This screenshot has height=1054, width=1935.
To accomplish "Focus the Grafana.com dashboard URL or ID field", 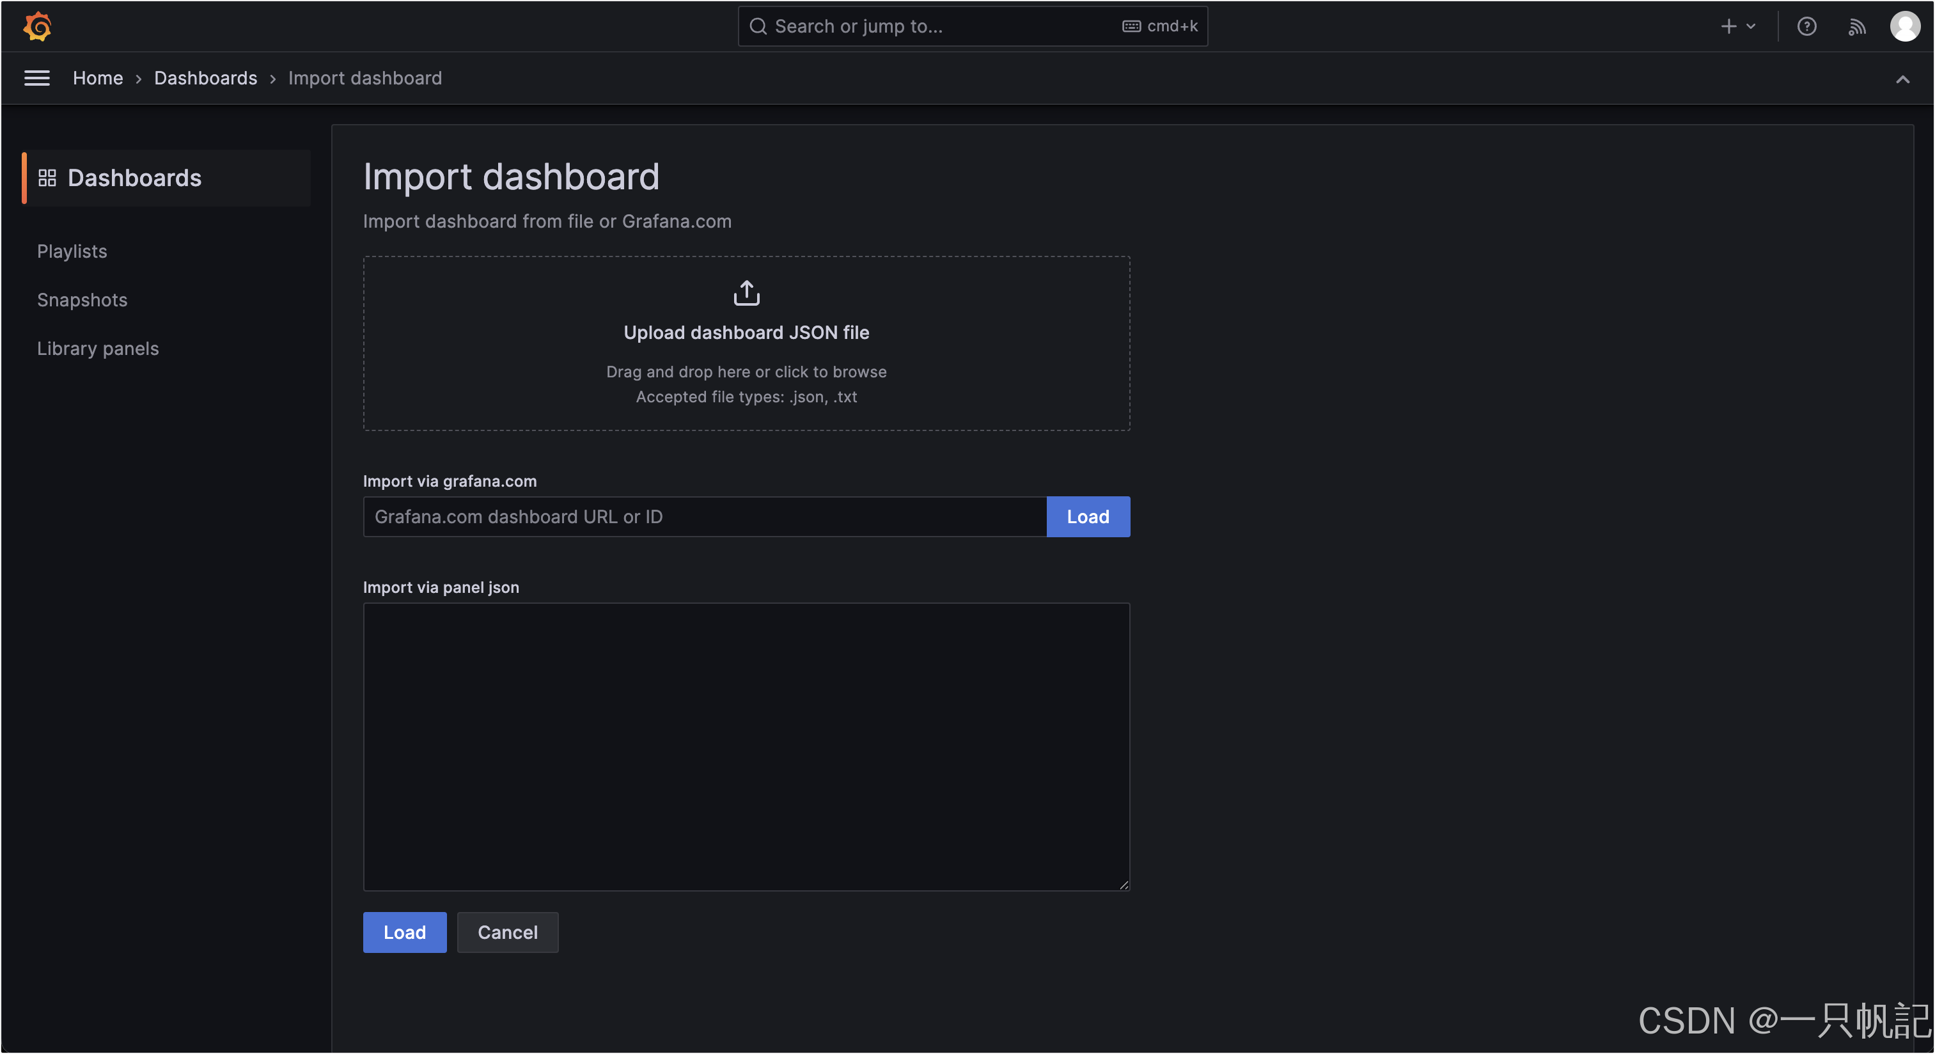I will (x=704, y=517).
